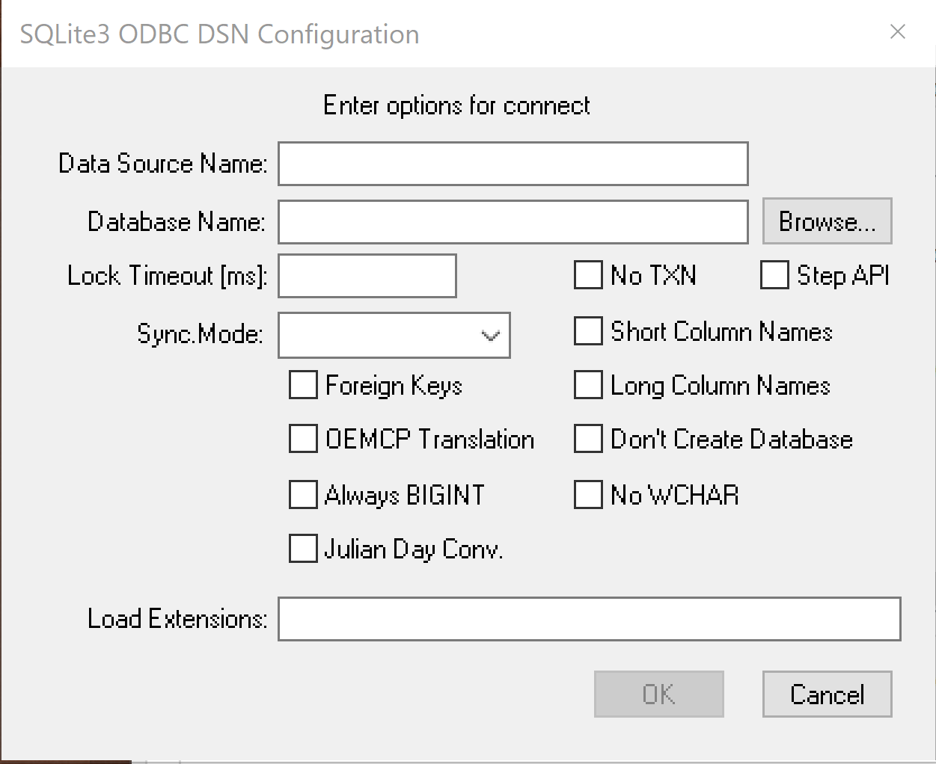The width and height of the screenshot is (936, 764).
Task: Click the Load Extensions text field
Action: [589, 619]
